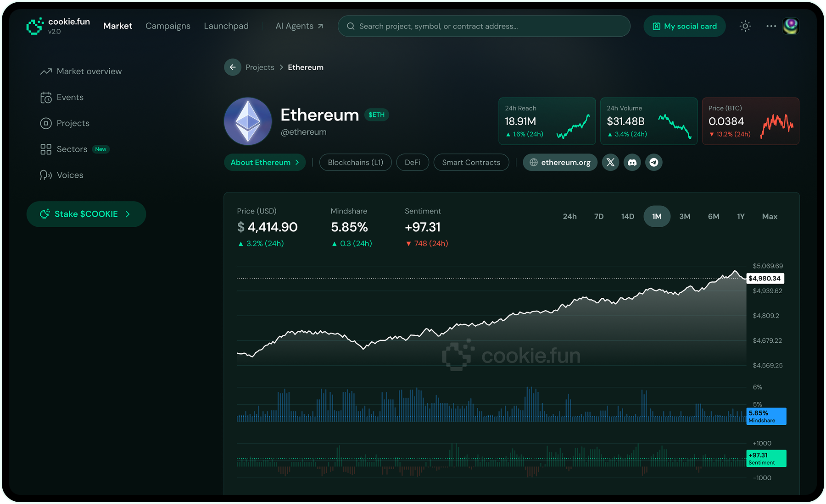Toggle light theme sun icon
Viewport: 826px width, 504px height.
(x=745, y=26)
